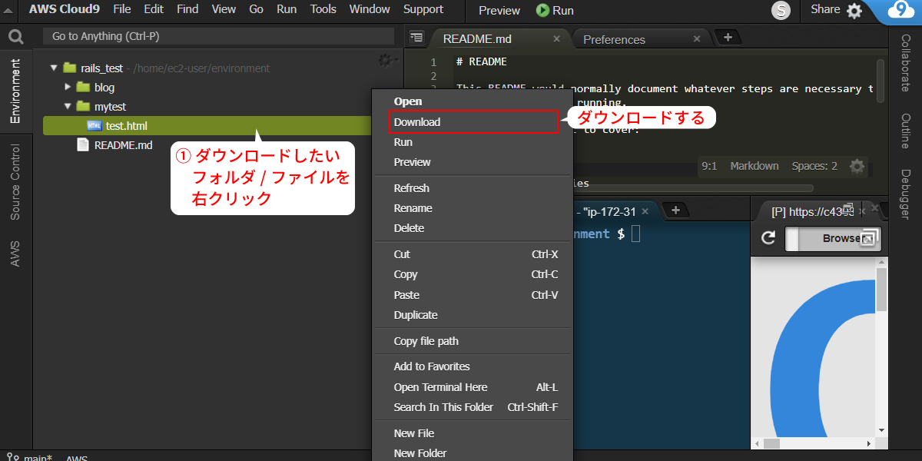Click the Run button in toolbar

[555, 11]
